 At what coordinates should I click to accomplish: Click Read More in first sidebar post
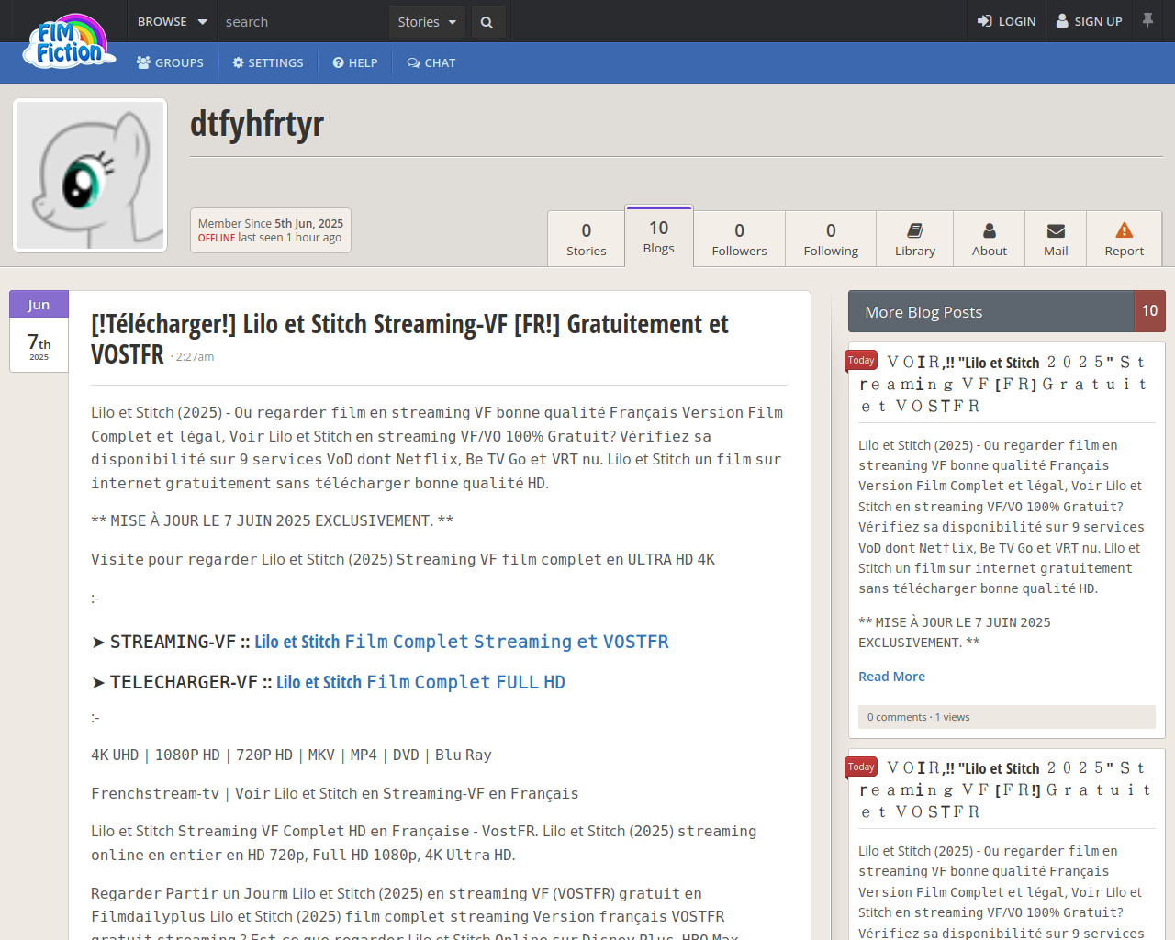coord(891,677)
